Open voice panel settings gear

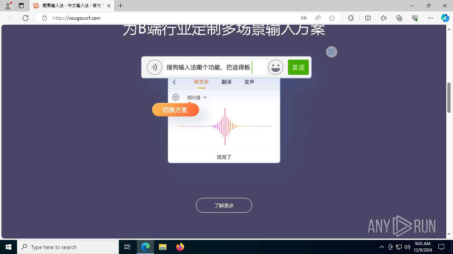(176, 97)
